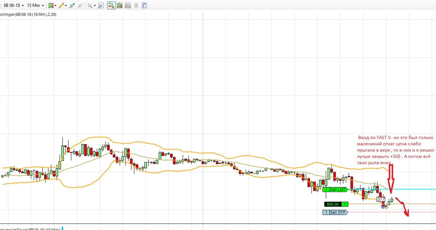Click the $50,00 position profit marker
Image resolution: width=436 pixels, height=230 pixels.
(336, 204)
